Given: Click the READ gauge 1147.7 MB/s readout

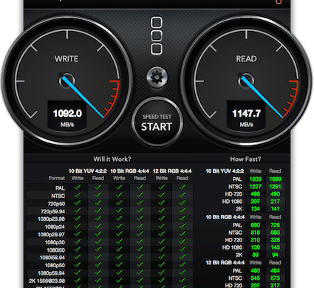Looking at the screenshot, I should [246, 115].
